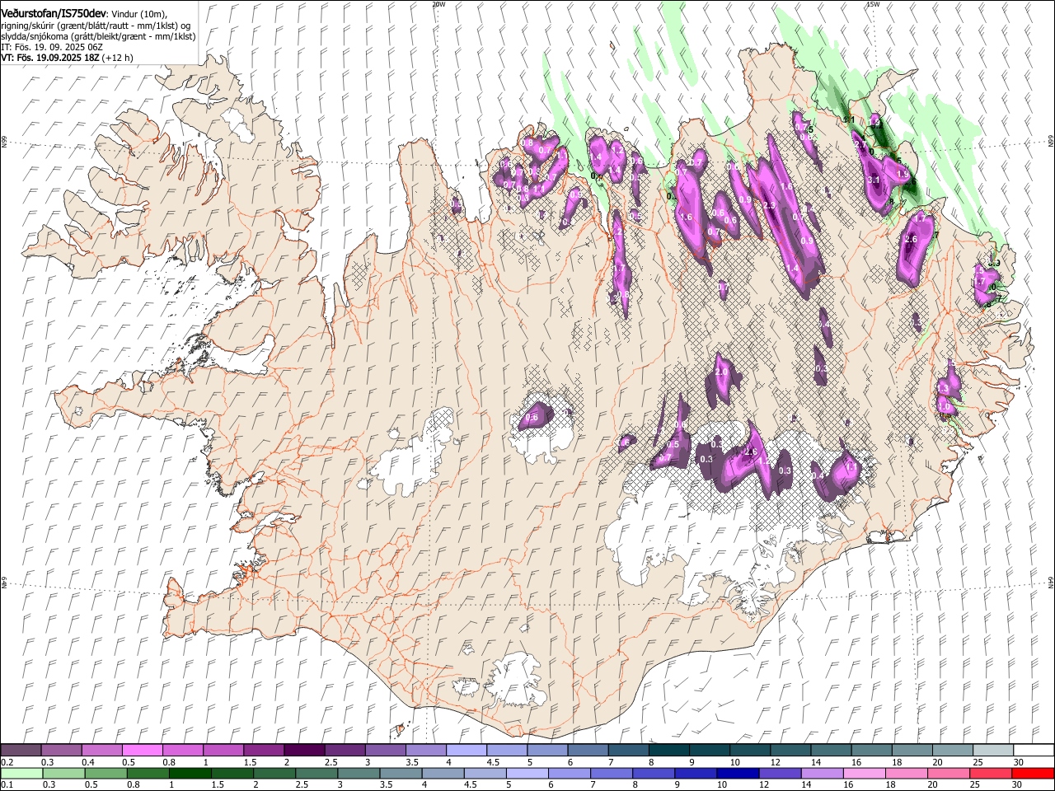
Task: Pick the darkest green 1–1.5 rain scale swatch
Action: tap(190, 774)
